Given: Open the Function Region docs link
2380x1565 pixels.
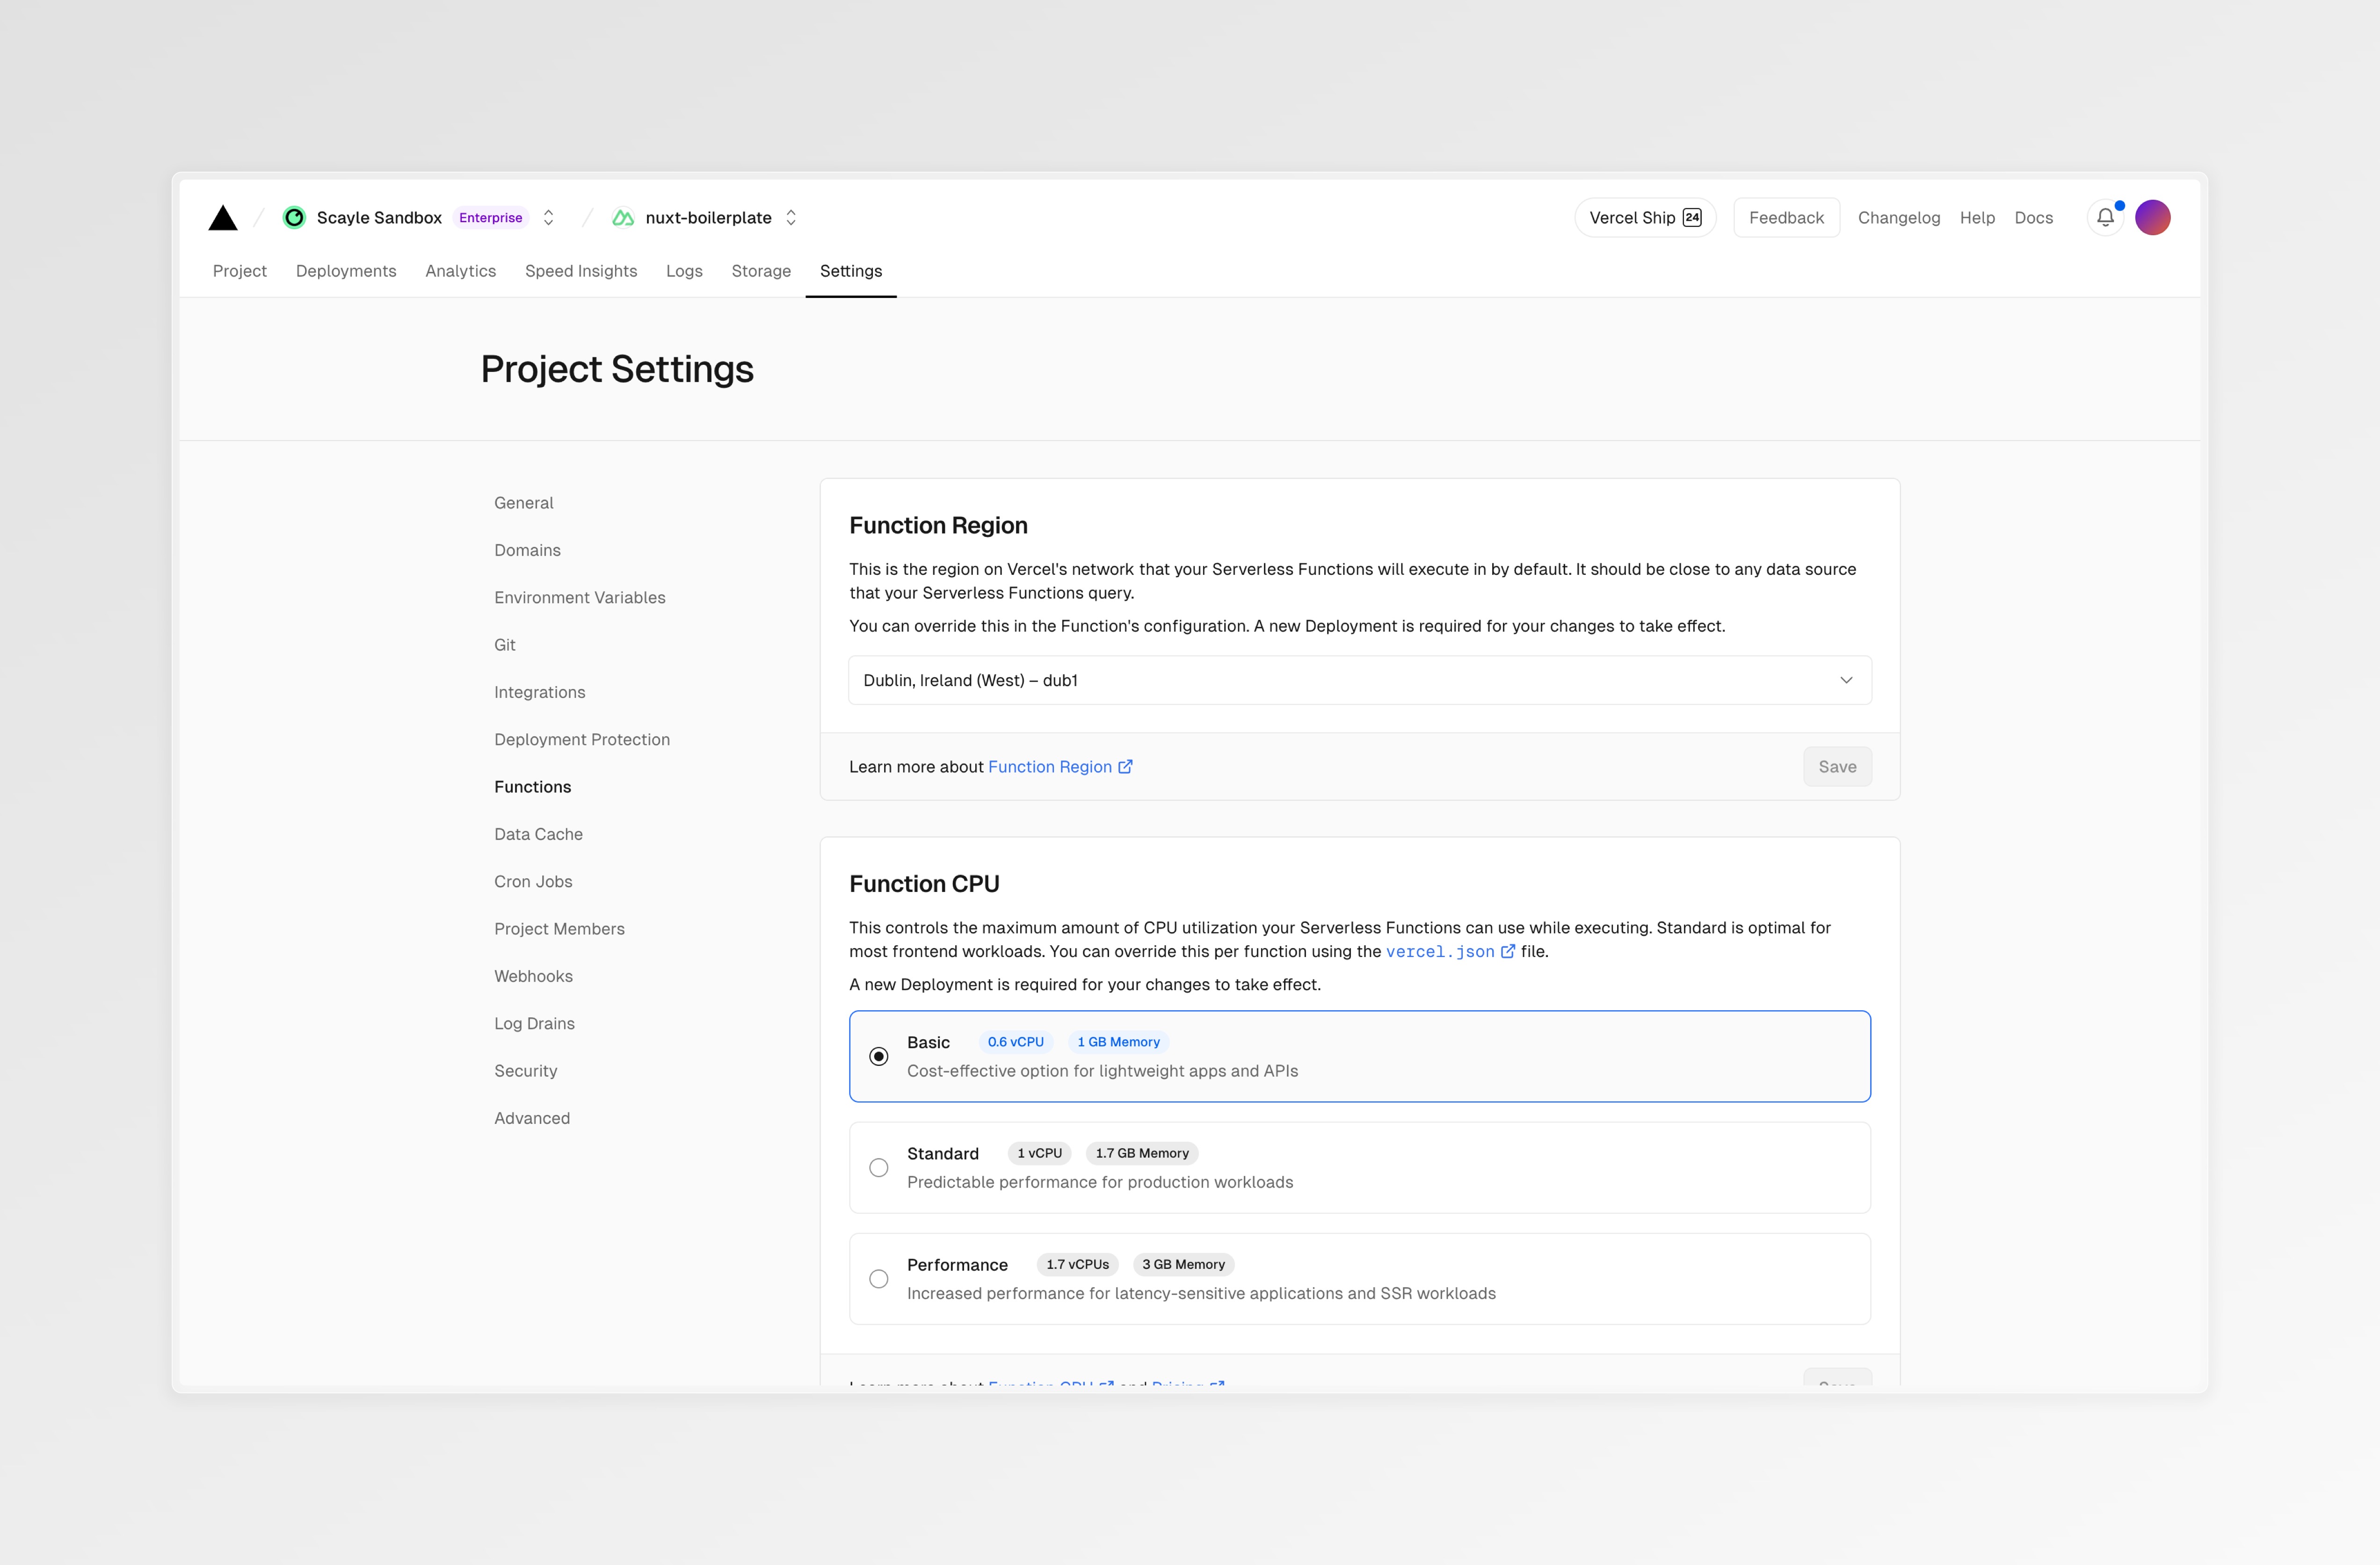Looking at the screenshot, I should pos(1049,767).
